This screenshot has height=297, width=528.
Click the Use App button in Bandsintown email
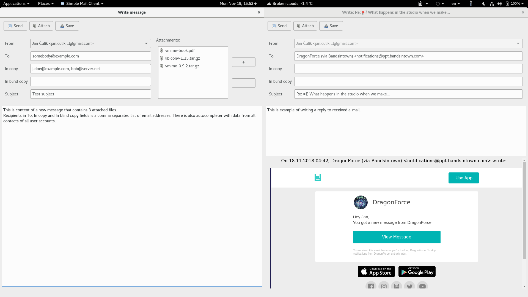464,178
